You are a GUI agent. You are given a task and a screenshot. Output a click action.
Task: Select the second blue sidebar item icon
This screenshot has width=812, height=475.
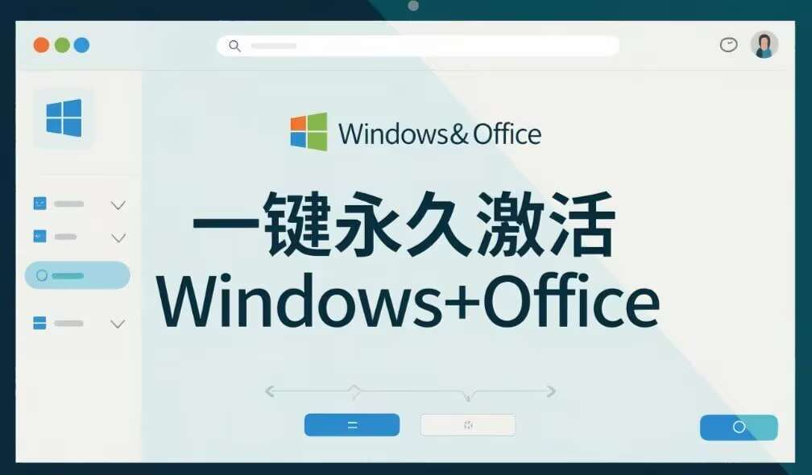click(40, 237)
